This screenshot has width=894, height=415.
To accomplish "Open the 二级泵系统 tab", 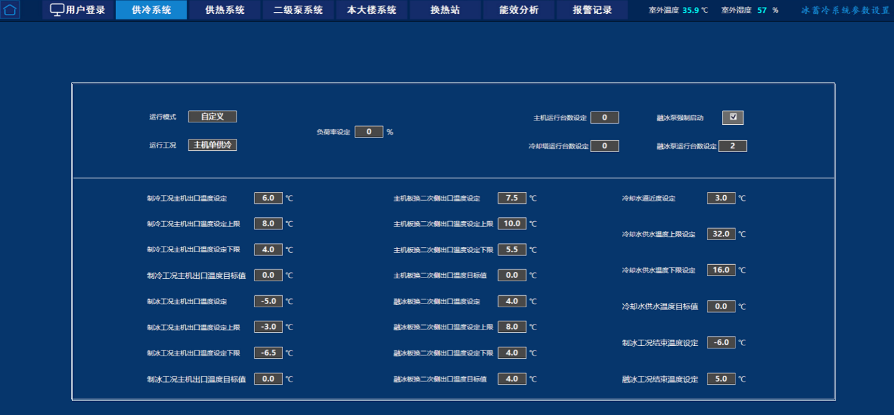I will tap(298, 10).
